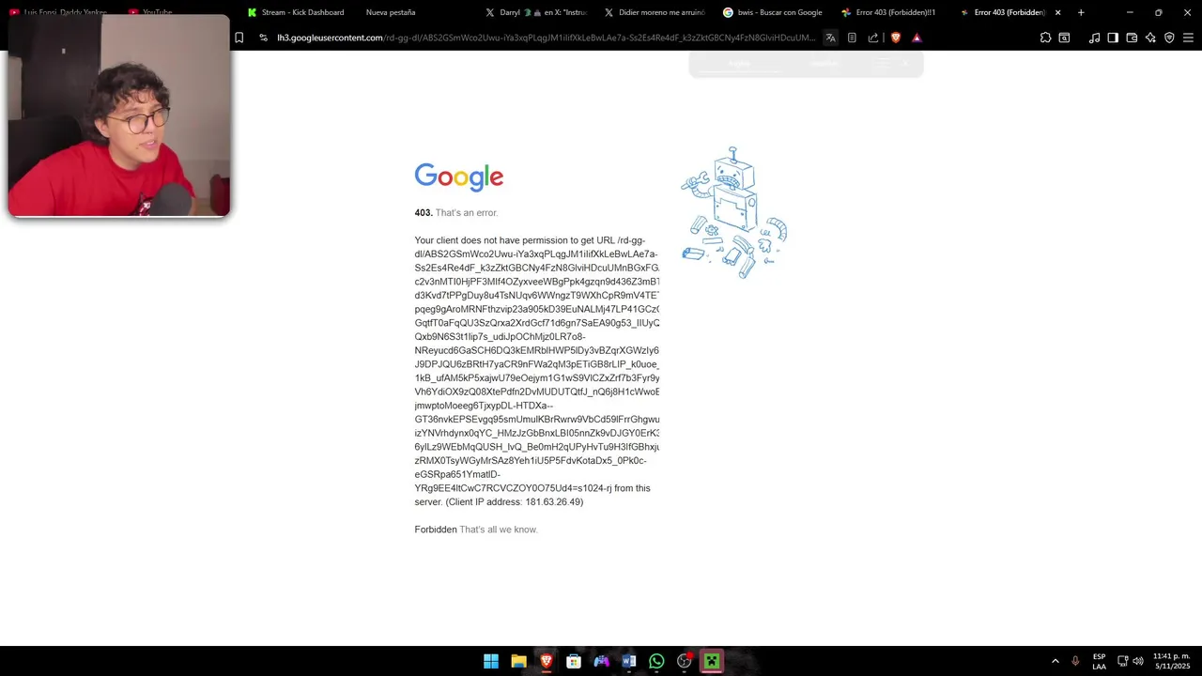Open the Windows Start menu
The image size is (1202, 676).
pyautogui.click(x=491, y=661)
